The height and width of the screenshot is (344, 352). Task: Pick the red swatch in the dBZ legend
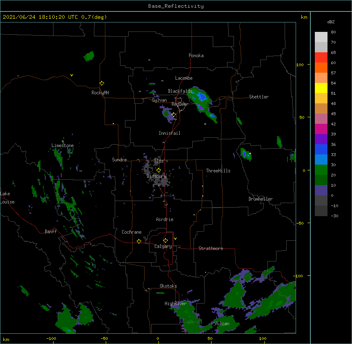[x=321, y=57]
